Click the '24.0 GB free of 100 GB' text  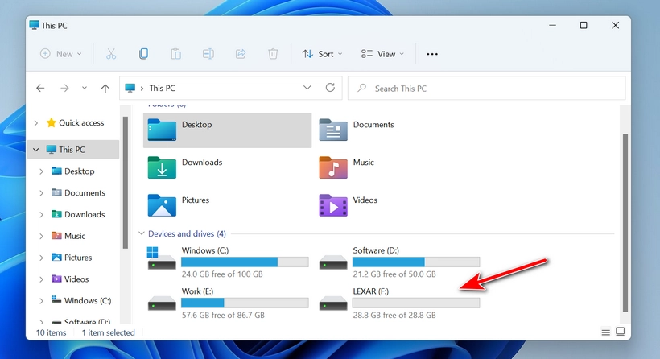click(222, 274)
